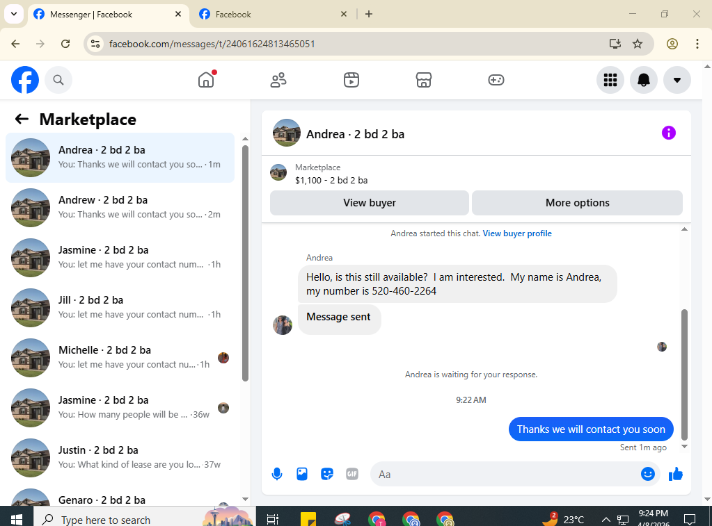Open Jasmine's chat from 36w ago
The width and height of the screenshot is (712, 526).
pyautogui.click(x=120, y=407)
